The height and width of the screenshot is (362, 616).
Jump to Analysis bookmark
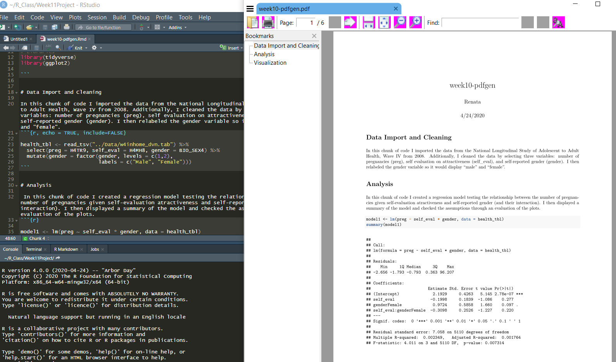[x=264, y=54]
